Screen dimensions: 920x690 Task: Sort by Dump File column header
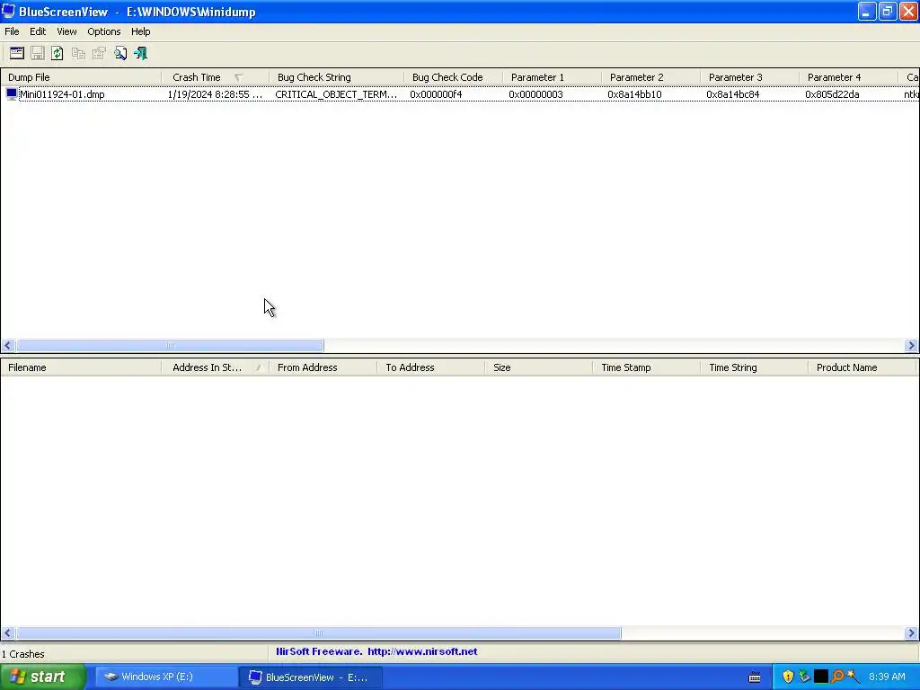81,77
